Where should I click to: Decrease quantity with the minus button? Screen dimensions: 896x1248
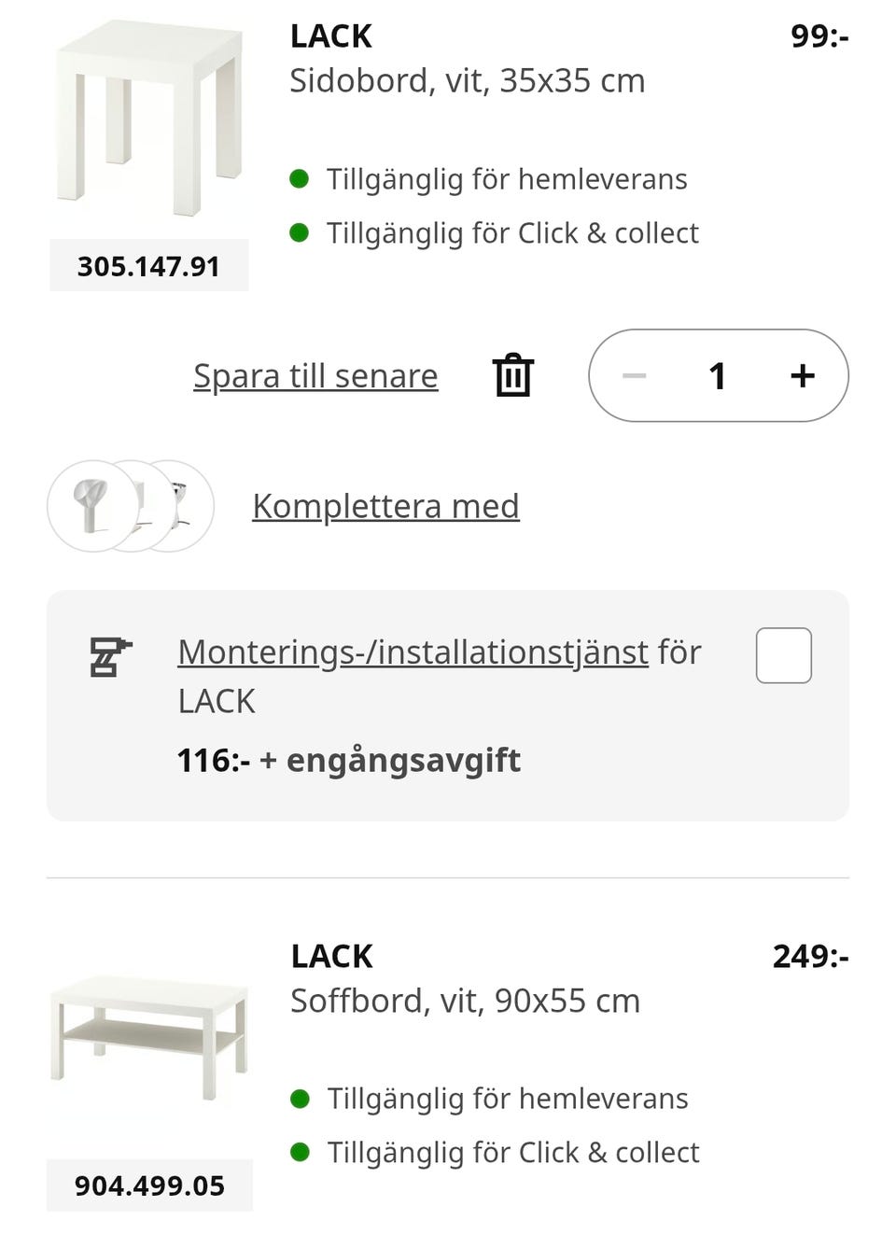click(635, 375)
